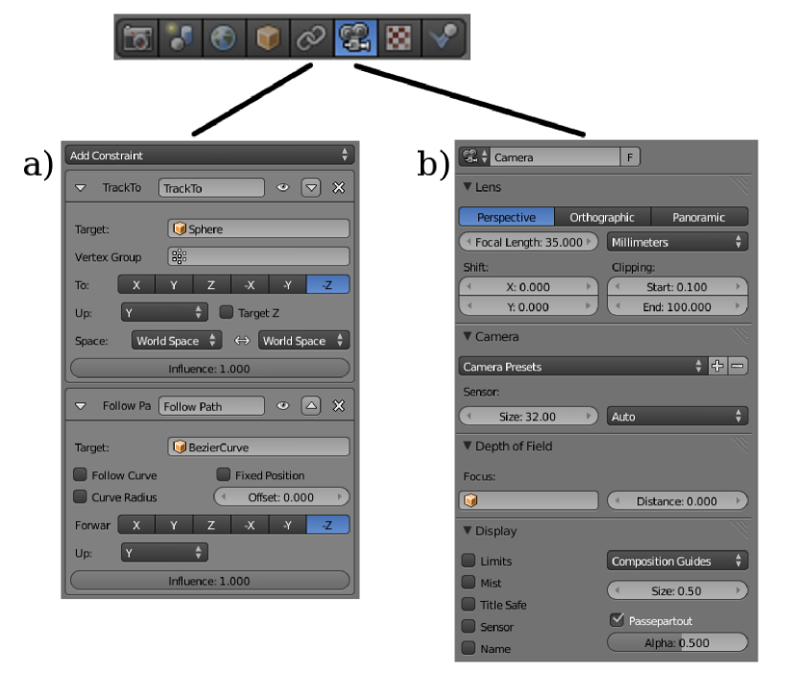Move the TrackTo constraint down
Screen dimensions: 797x698
(x=311, y=188)
